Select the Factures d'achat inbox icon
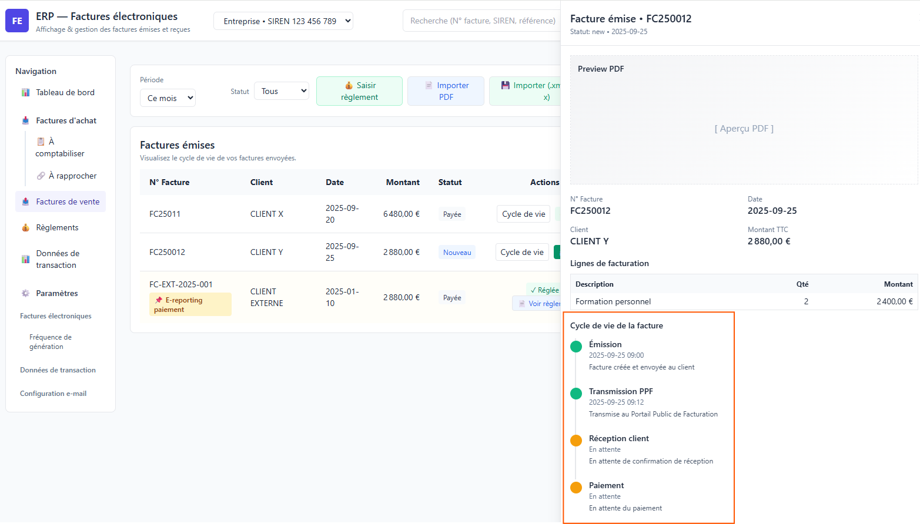This screenshot has height=524, width=920. pos(26,121)
